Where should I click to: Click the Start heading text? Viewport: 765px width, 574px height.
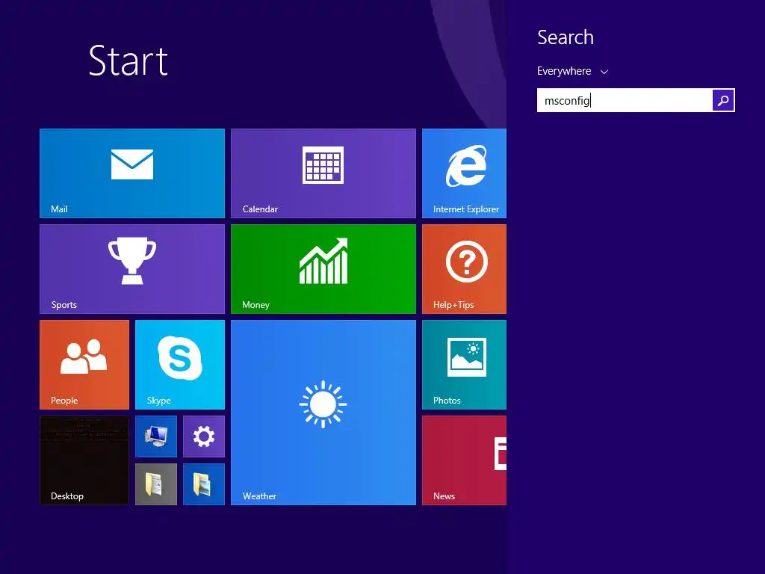click(128, 61)
